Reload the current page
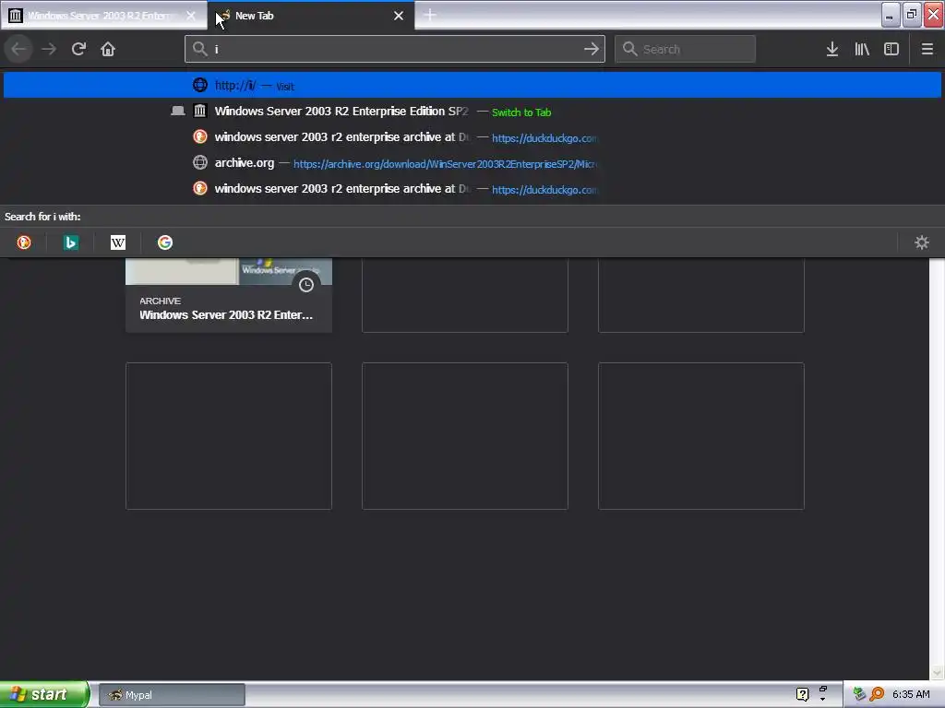 (x=78, y=49)
